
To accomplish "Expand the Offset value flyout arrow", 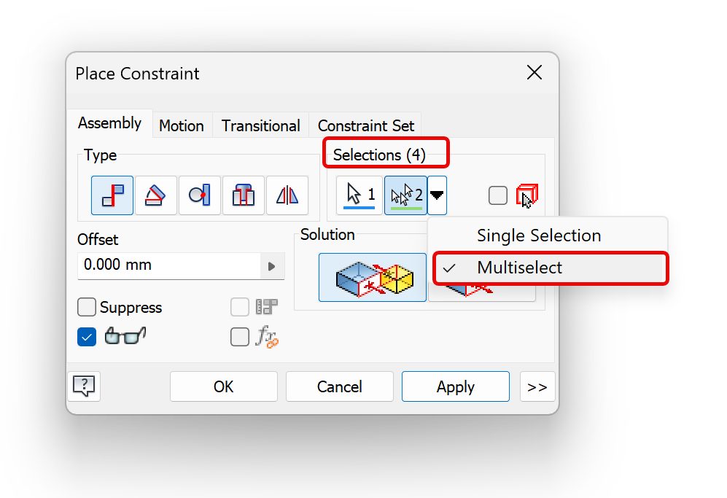I will (x=272, y=266).
